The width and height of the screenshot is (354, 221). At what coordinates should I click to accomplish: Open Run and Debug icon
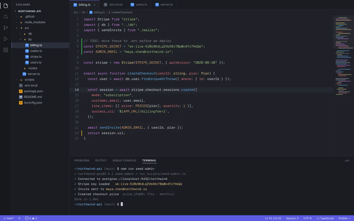(x=6, y=39)
